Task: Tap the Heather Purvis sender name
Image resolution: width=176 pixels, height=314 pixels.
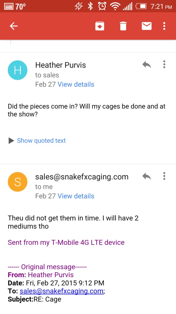Action: [61, 65]
